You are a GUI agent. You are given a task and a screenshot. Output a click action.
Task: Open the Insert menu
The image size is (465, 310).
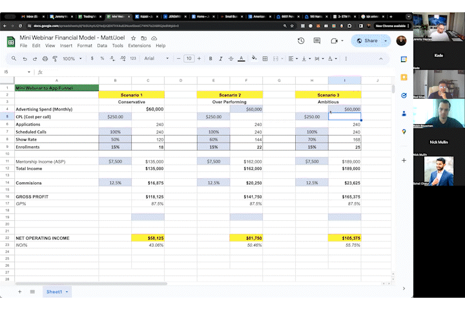tap(66, 46)
